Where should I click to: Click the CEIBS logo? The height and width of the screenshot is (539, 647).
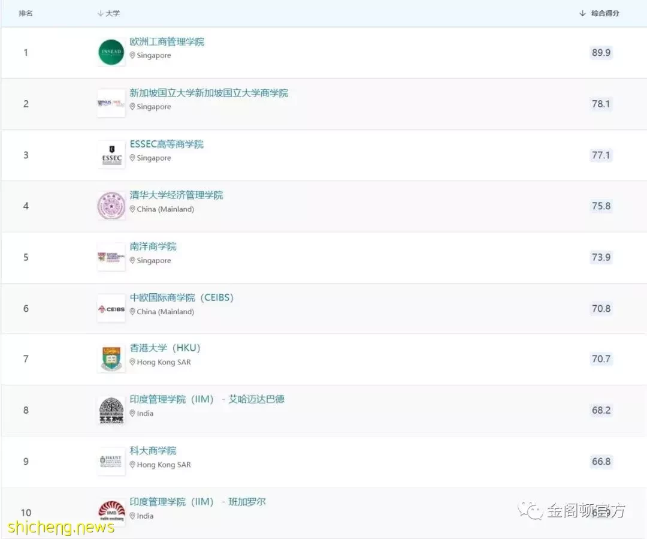click(x=111, y=309)
